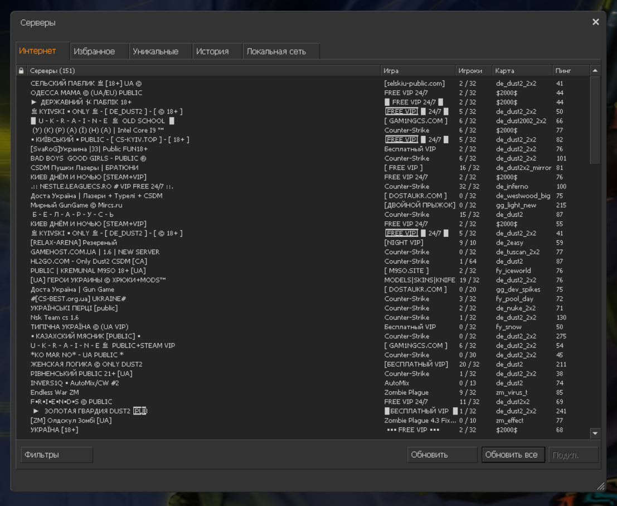This screenshot has width=617, height=506.
Task: Click the Обновить все button
Action: tap(512, 455)
